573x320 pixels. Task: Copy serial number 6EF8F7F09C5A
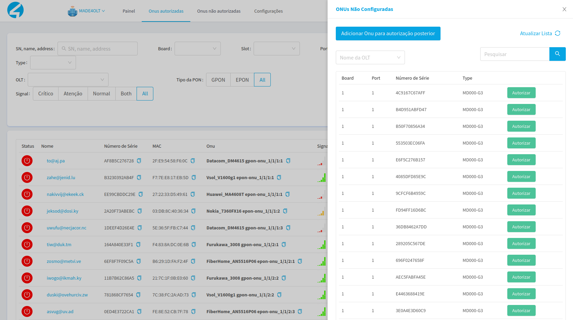(139, 261)
